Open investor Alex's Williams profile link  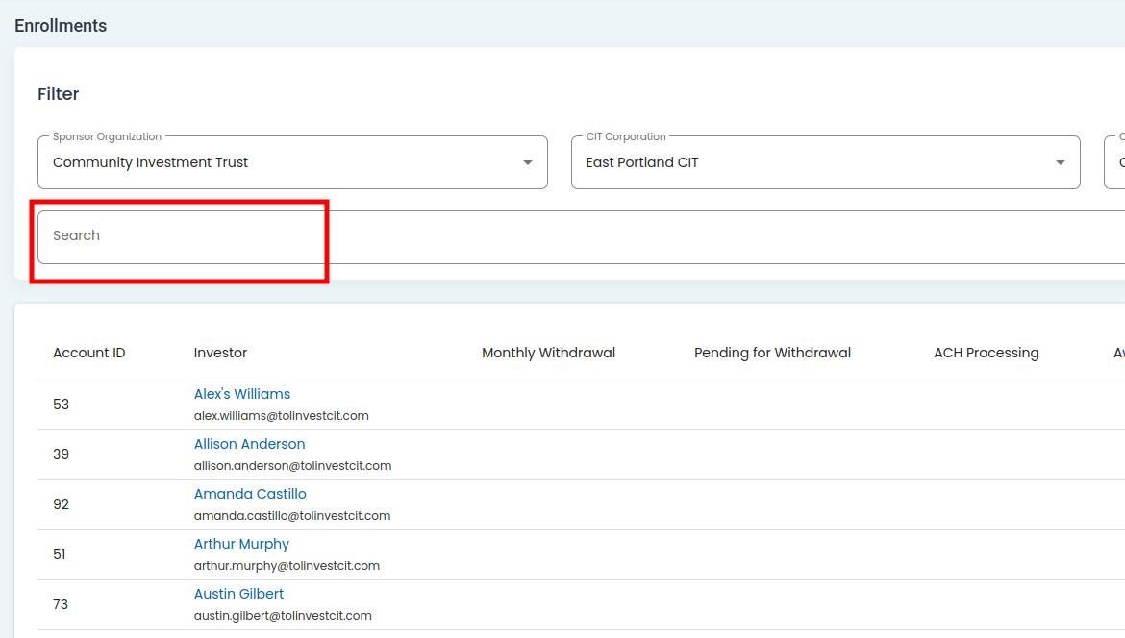tap(241, 394)
